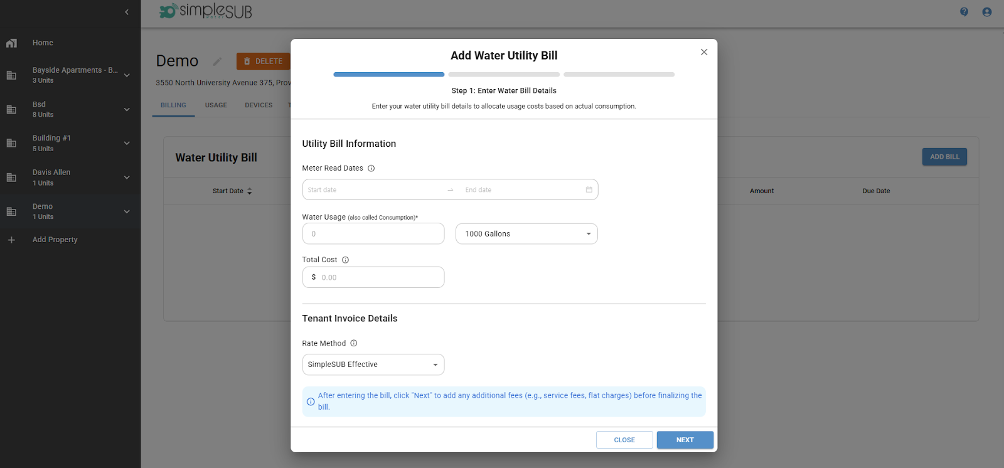Expand the Davis Allen property
The height and width of the screenshot is (468, 1004).
point(127,178)
